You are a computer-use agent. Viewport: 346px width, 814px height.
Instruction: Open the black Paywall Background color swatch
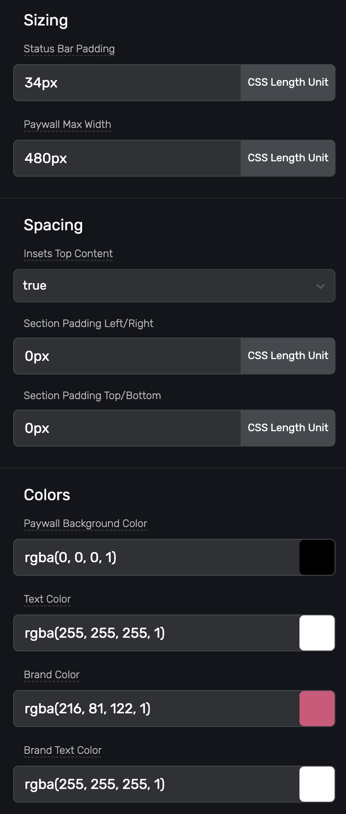317,557
